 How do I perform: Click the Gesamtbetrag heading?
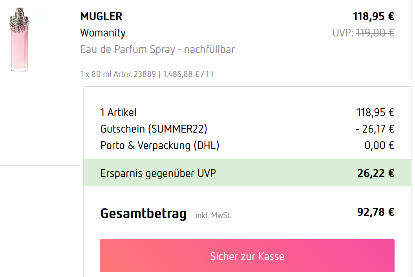coord(143,214)
